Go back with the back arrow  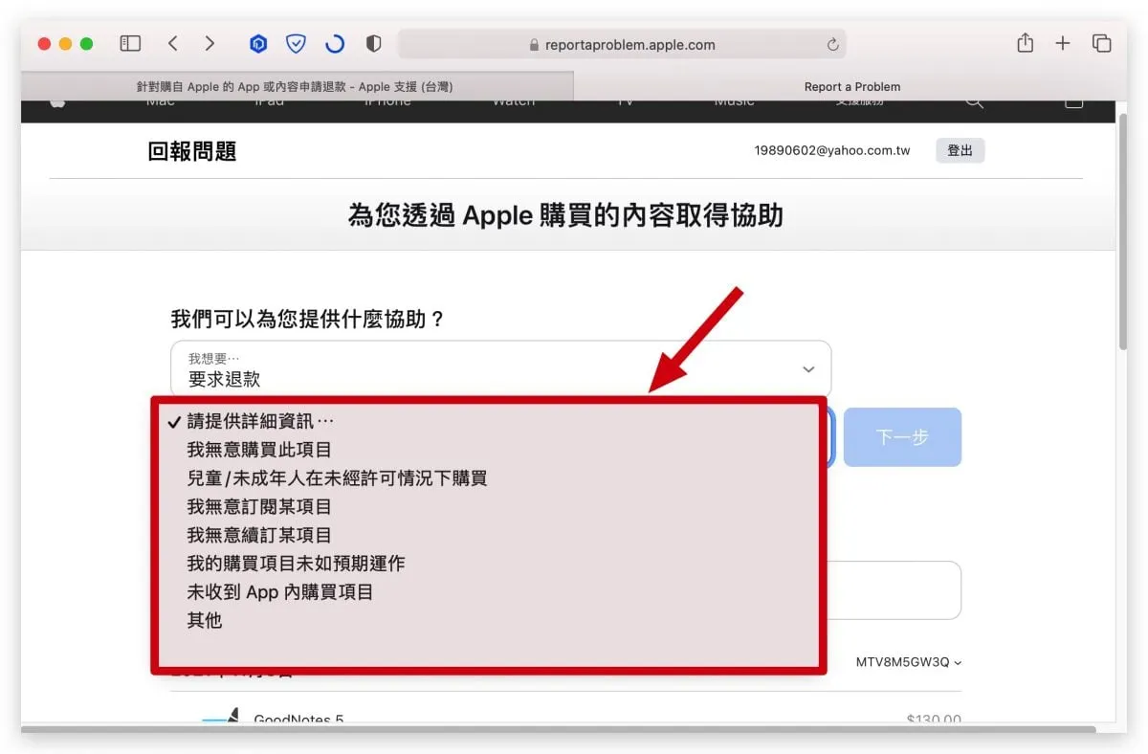coord(172,43)
